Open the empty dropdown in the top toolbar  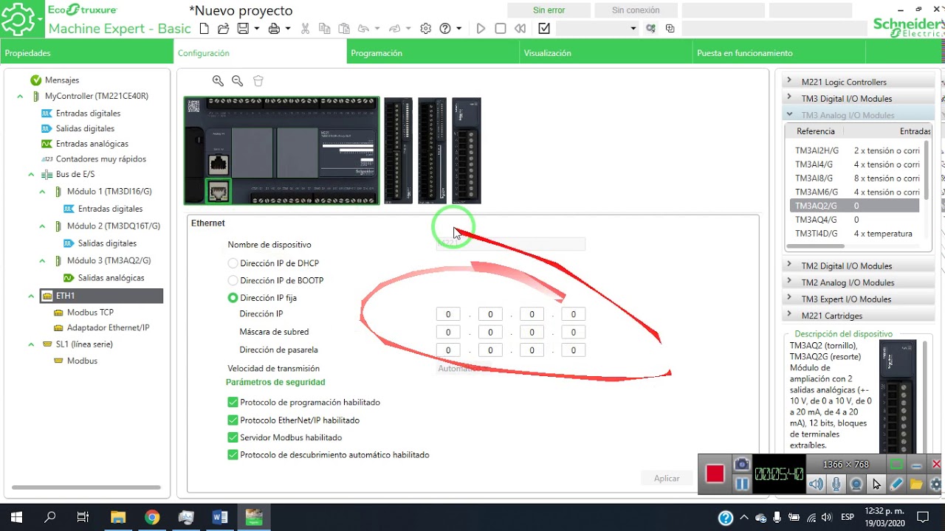pyautogui.click(x=597, y=29)
